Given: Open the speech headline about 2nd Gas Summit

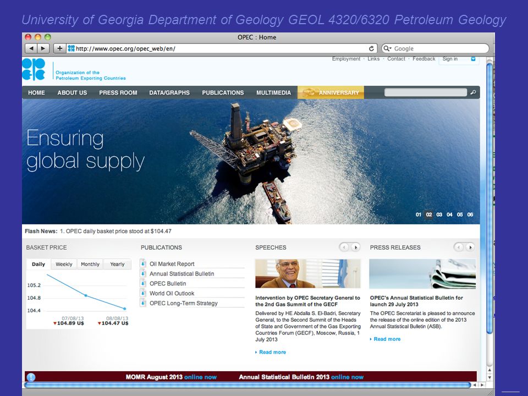Looking at the screenshot, I should (x=307, y=301).
